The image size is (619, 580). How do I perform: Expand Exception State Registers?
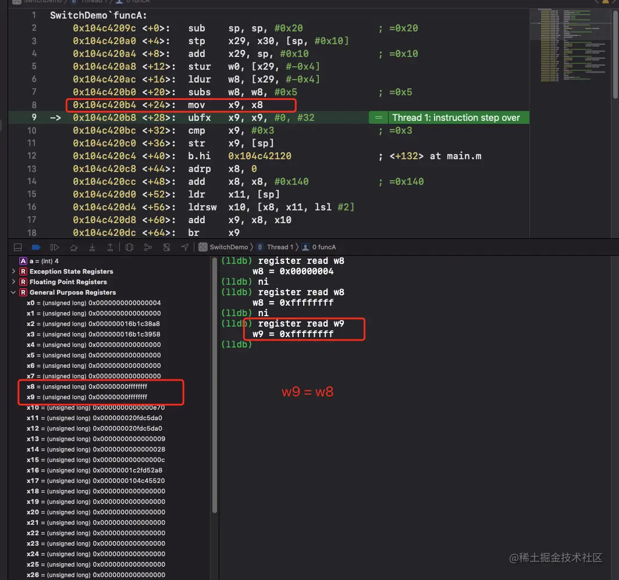point(13,271)
